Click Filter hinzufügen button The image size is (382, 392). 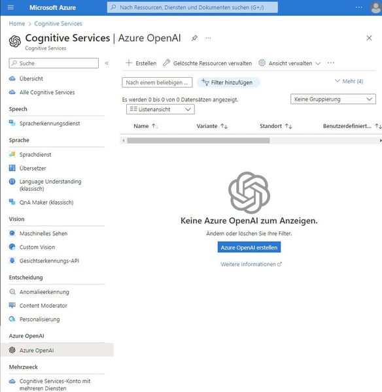228,82
